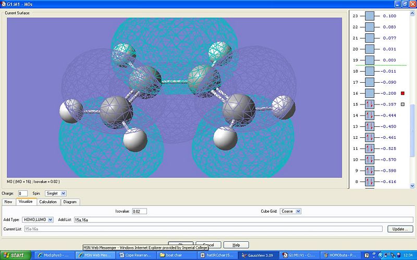Image resolution: width=417 pixels, height=260 pixels.
Task: Switch to G1:M1:V1 taskbar window
Action: pos(299,255)
